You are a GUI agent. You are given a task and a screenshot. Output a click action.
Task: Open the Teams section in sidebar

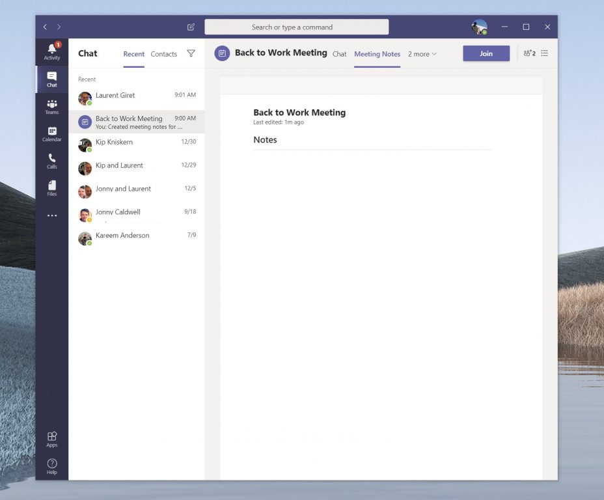point(52,106)
